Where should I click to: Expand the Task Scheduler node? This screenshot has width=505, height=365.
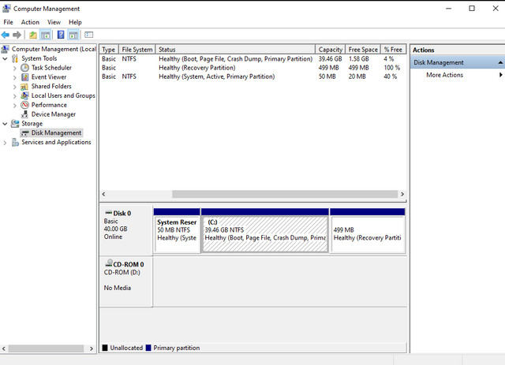click(14, 68)
